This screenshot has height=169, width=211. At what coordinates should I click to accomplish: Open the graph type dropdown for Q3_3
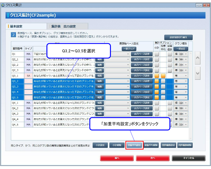(180, 87)
